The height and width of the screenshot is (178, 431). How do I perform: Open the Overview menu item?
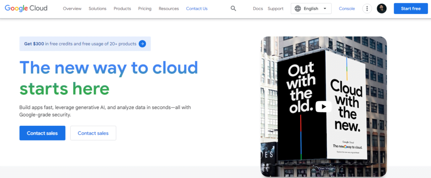pyautogui.click(x=72, y=8)
